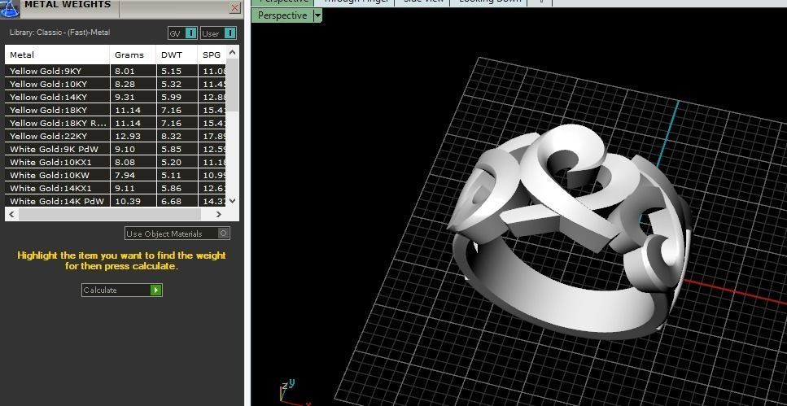Click the 8.32 DWT value
Viewport: 787px width, 406px height.
tap(171, 137)
